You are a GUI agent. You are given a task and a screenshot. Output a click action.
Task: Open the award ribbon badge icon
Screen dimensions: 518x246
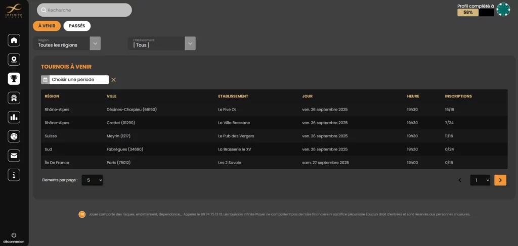point(14,98)
